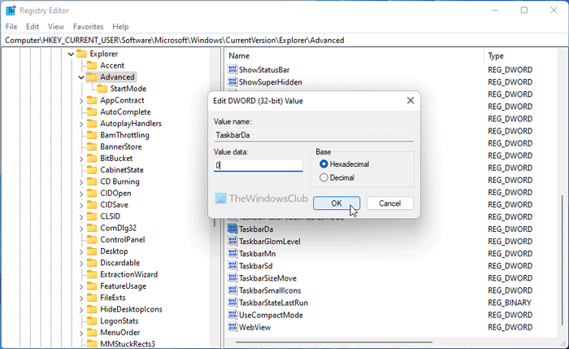569x349 pixels.
Task: Select the Hexadecimal base option
Action: point(324,164)
